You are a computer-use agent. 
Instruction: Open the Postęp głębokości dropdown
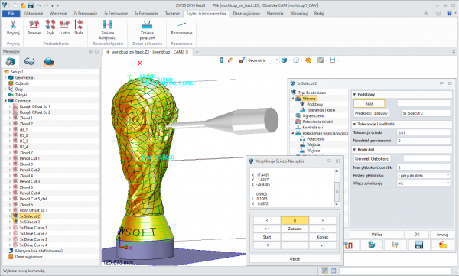[x=423, y=175]
